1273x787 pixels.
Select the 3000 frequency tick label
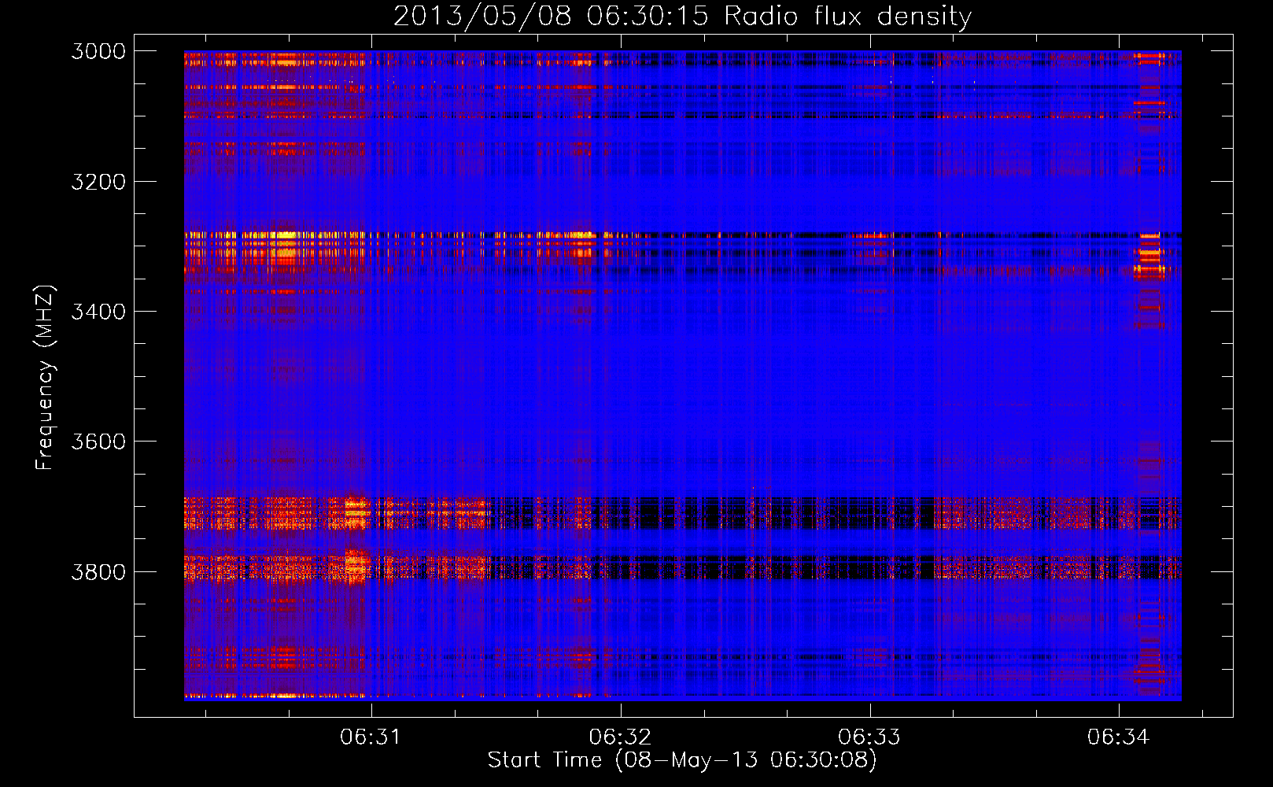click(x=98, y=51)
